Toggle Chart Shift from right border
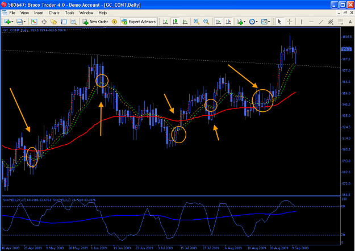Viewport: 355px width, 251px height. (228, 22)
